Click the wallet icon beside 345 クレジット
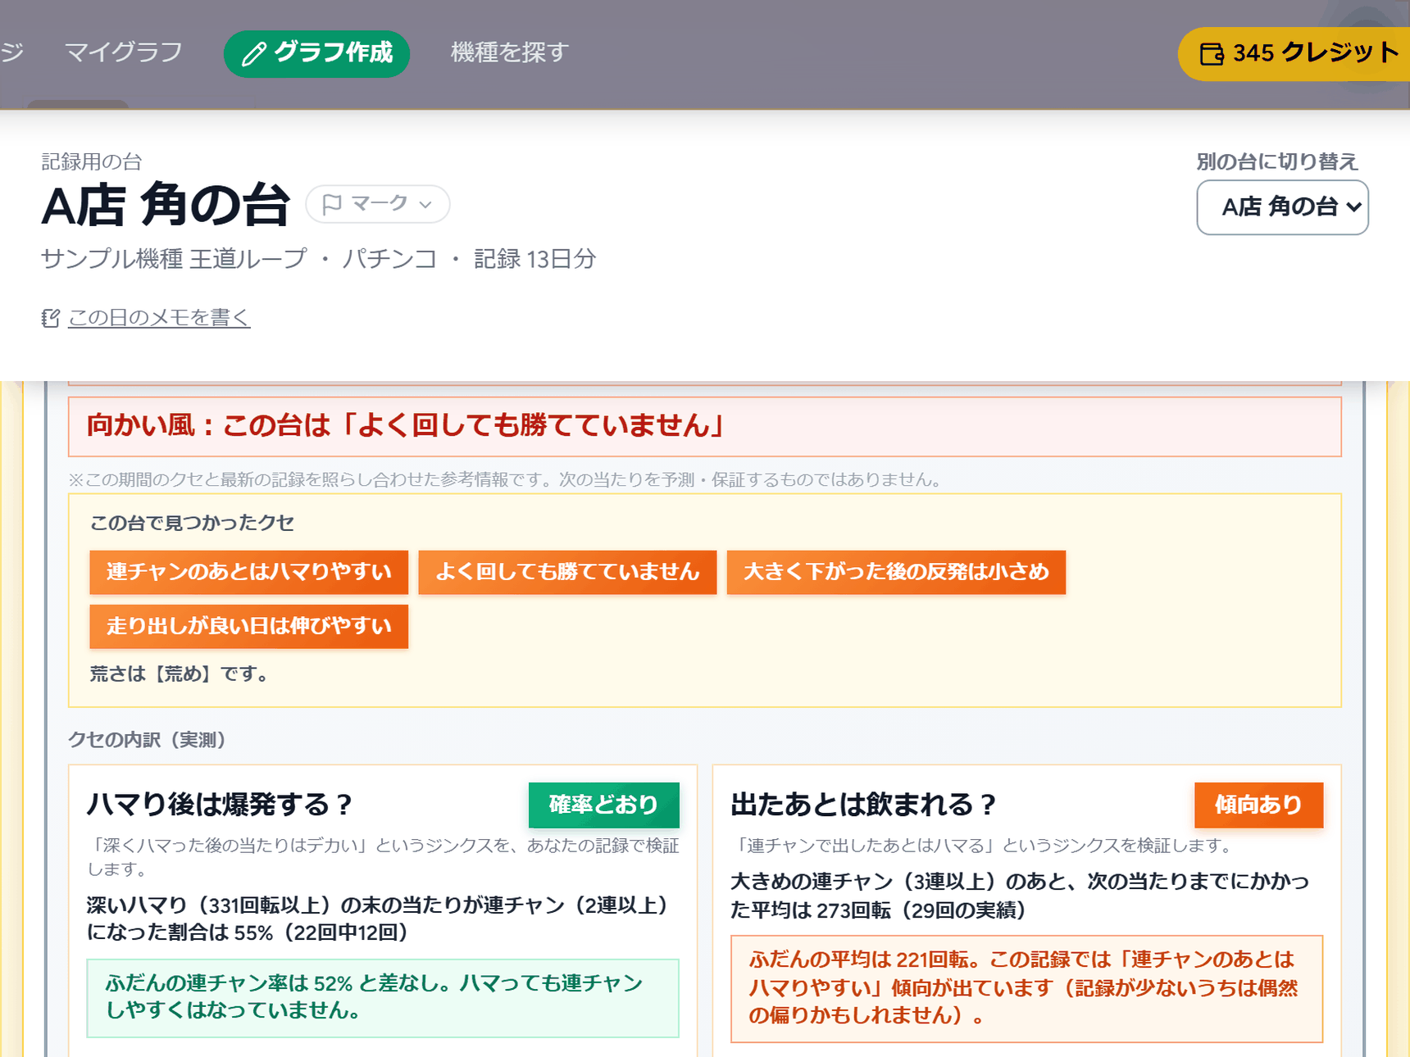1410x1057 pixels. [x=1212, y=54]
